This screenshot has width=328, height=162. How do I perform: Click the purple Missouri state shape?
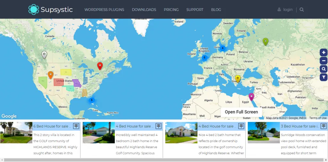pyautogui.click(x=77, y=83)
